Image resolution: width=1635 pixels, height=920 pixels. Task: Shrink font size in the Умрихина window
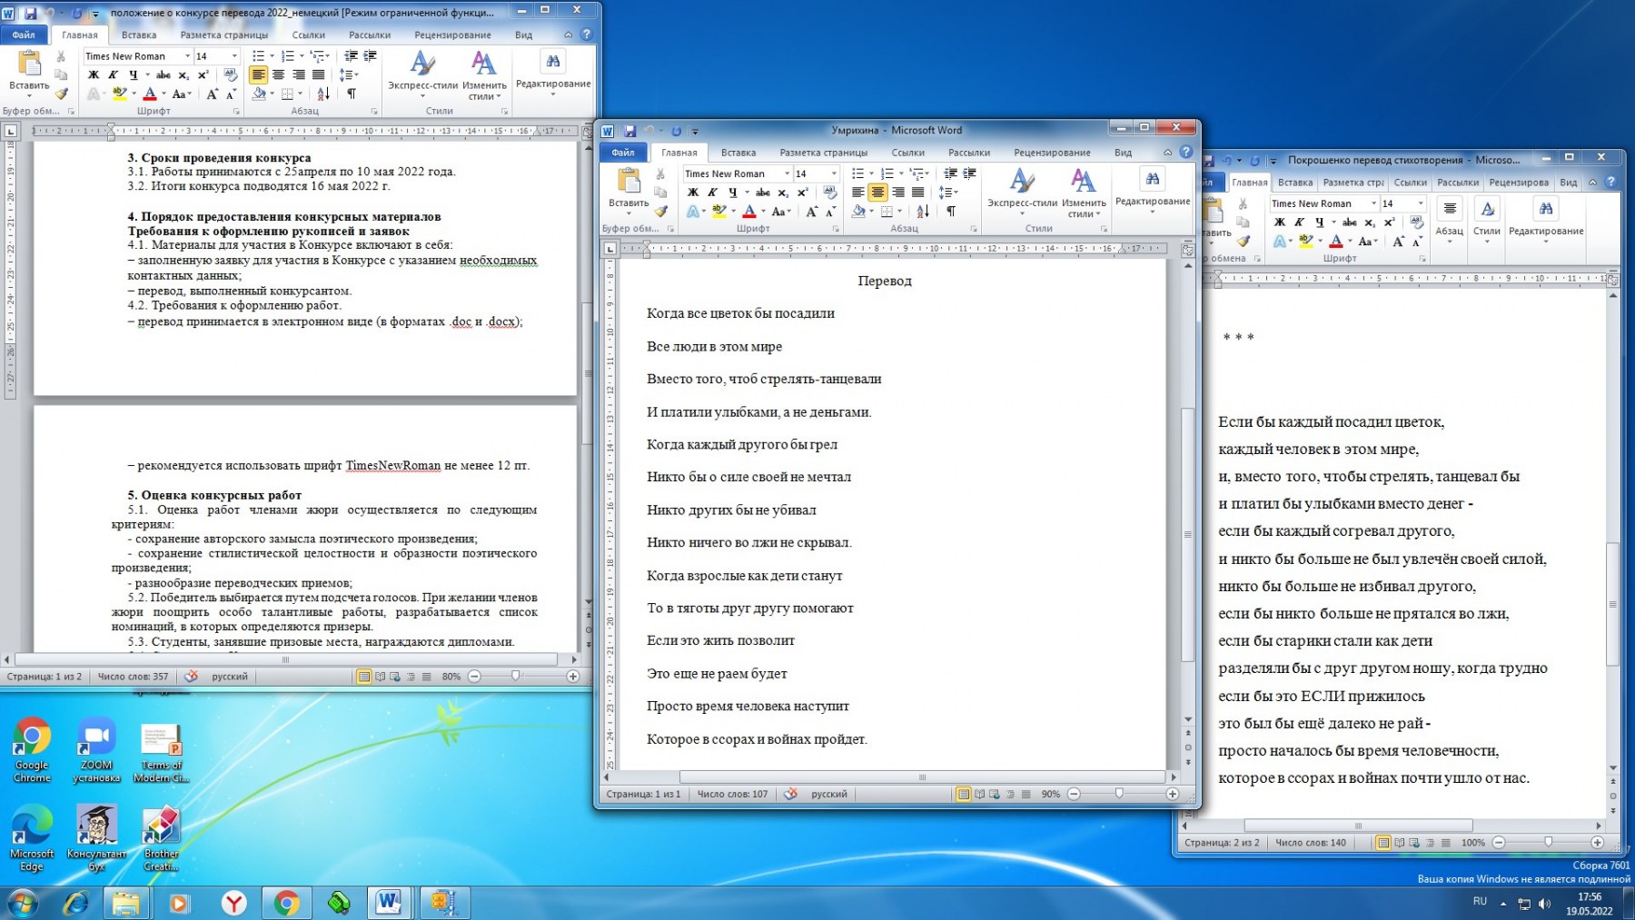[x=830, y=212]
